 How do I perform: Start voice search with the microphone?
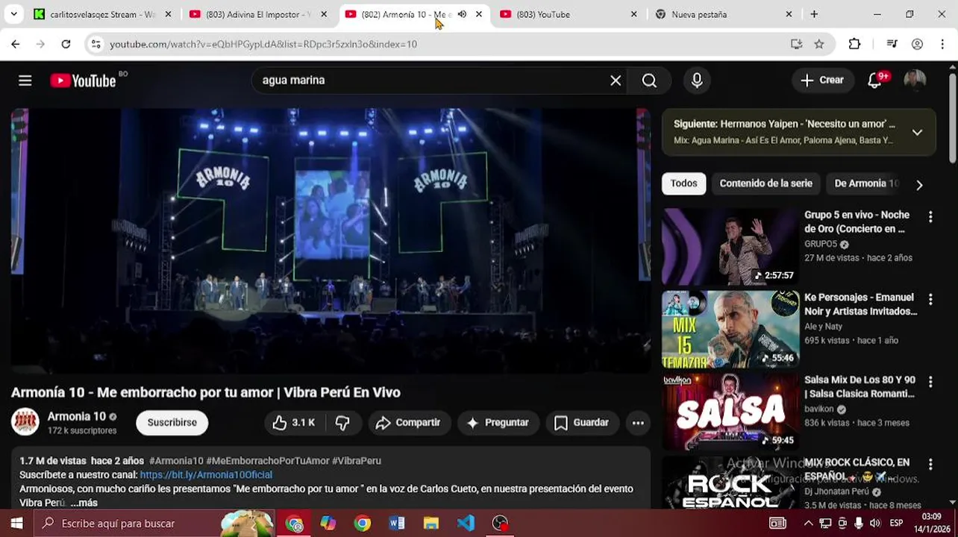pyautogui.click(x=697, y=81)
